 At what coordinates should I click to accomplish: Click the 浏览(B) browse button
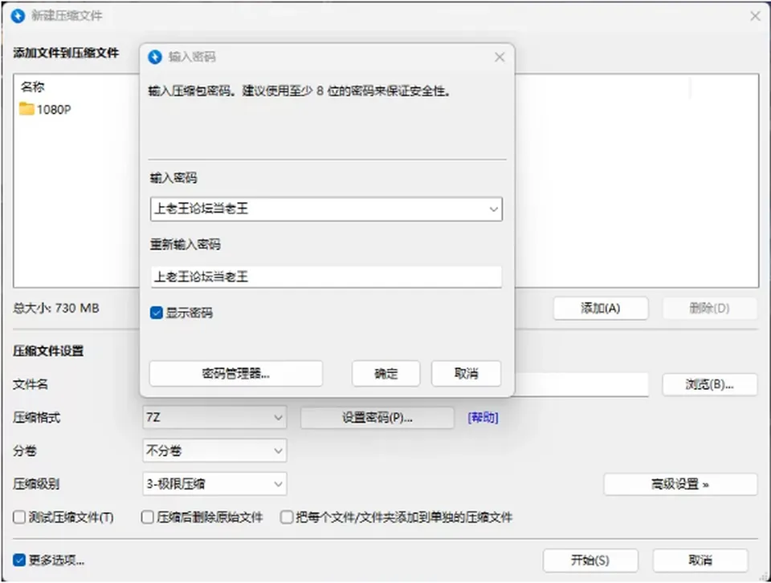tap(709, 384)
